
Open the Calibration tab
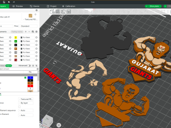coord(69,6)
